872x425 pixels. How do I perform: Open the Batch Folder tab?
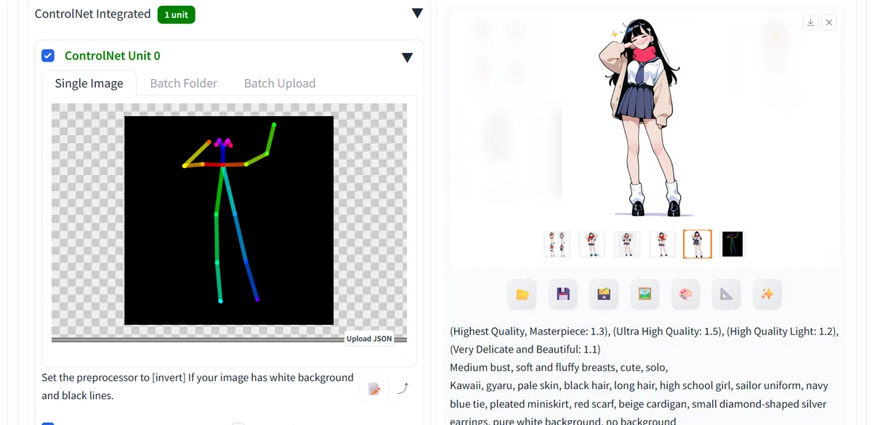click(184, 83)
